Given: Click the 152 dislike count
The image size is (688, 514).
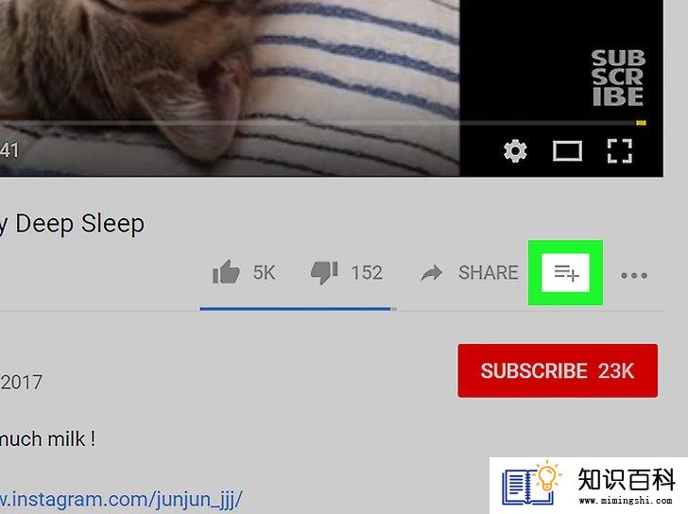Looking at the screenshot, I should coord(367,273).
